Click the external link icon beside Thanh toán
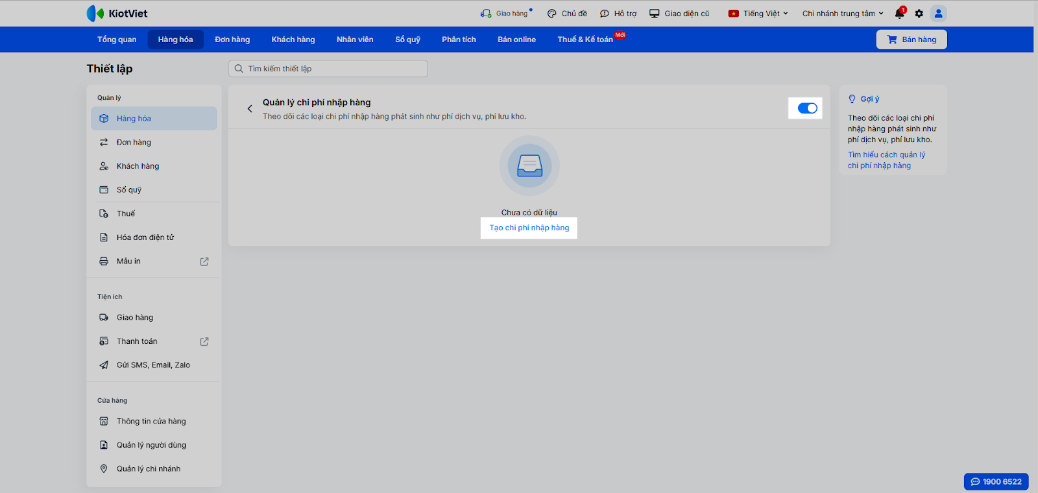 (x=204, y=341)
